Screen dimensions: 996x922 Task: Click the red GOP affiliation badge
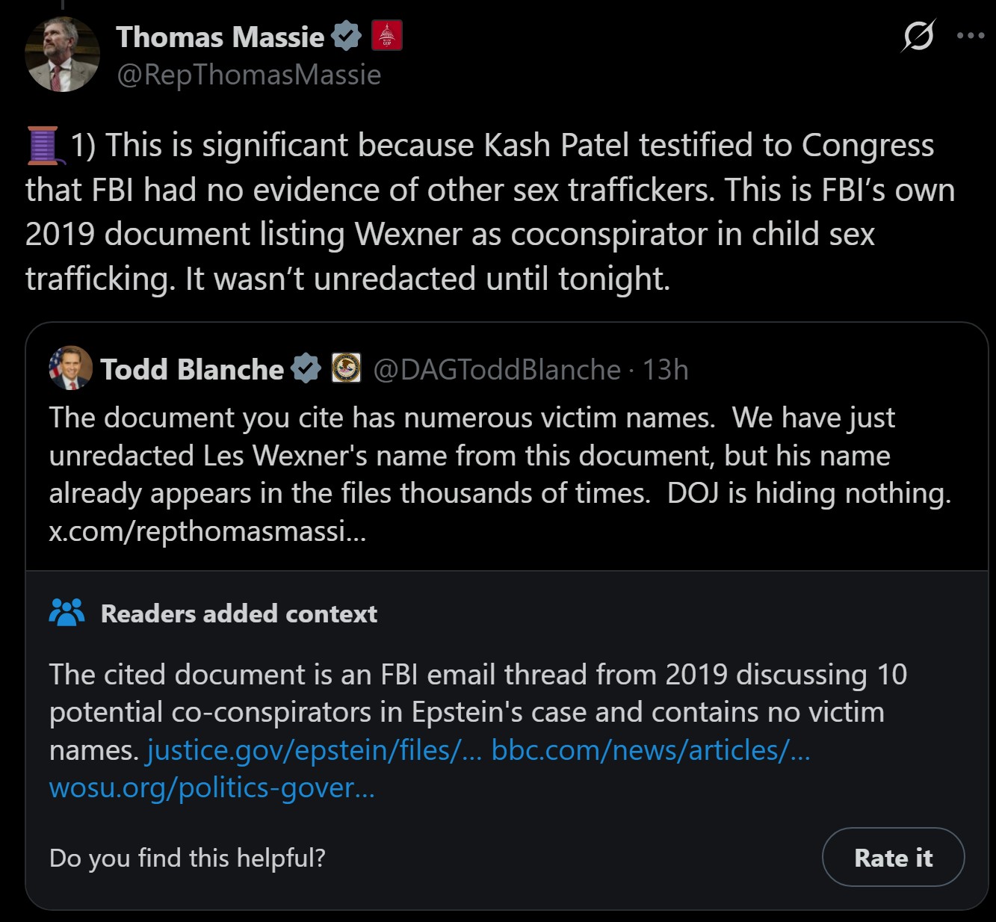pos(387,36)
